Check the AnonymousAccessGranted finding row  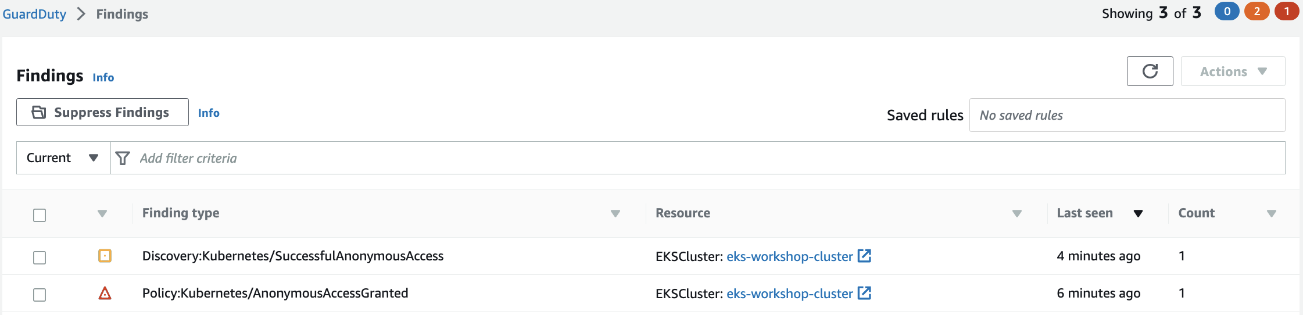(40, 295)
